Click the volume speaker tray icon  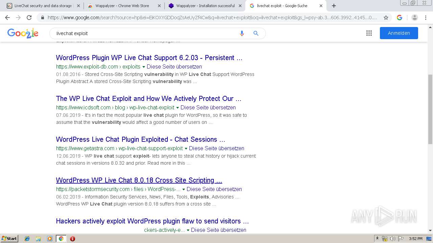pyautogui.click(x=392, y=239)
